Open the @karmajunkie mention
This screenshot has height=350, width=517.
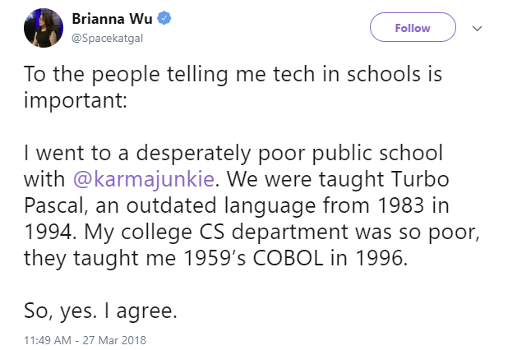point(143,180)
